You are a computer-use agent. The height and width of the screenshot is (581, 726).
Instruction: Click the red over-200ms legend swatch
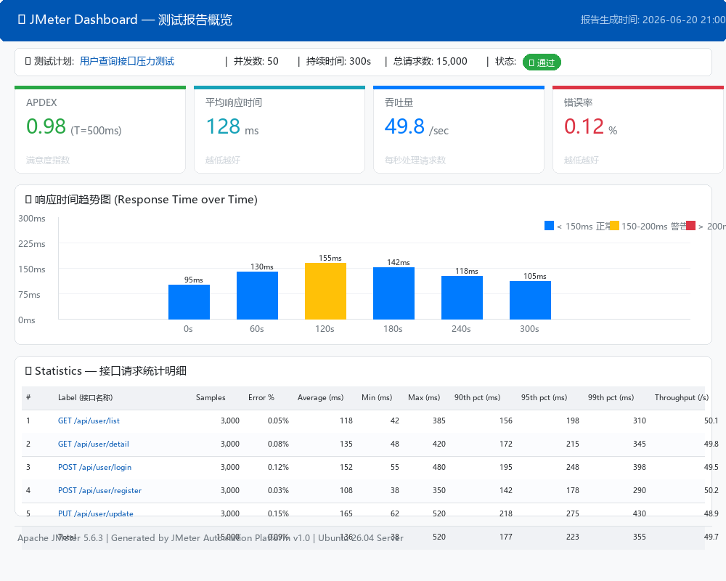691,226
